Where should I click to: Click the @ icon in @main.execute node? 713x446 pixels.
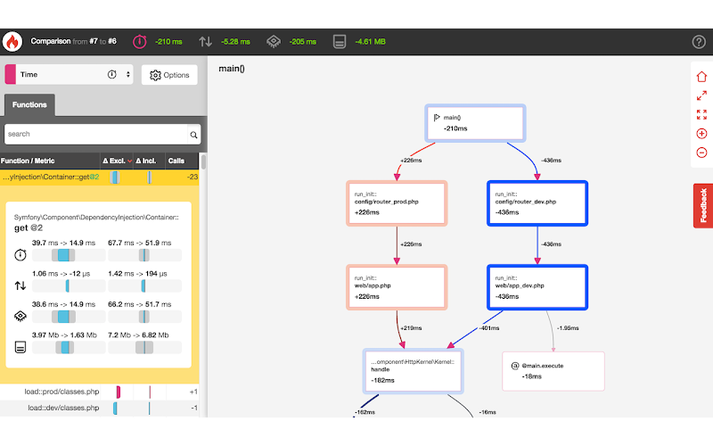pos(515,366)
